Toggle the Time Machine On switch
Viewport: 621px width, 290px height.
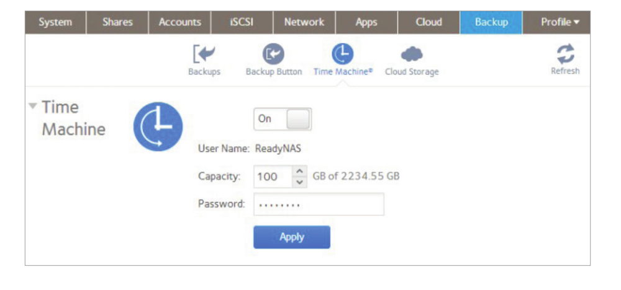283,120
